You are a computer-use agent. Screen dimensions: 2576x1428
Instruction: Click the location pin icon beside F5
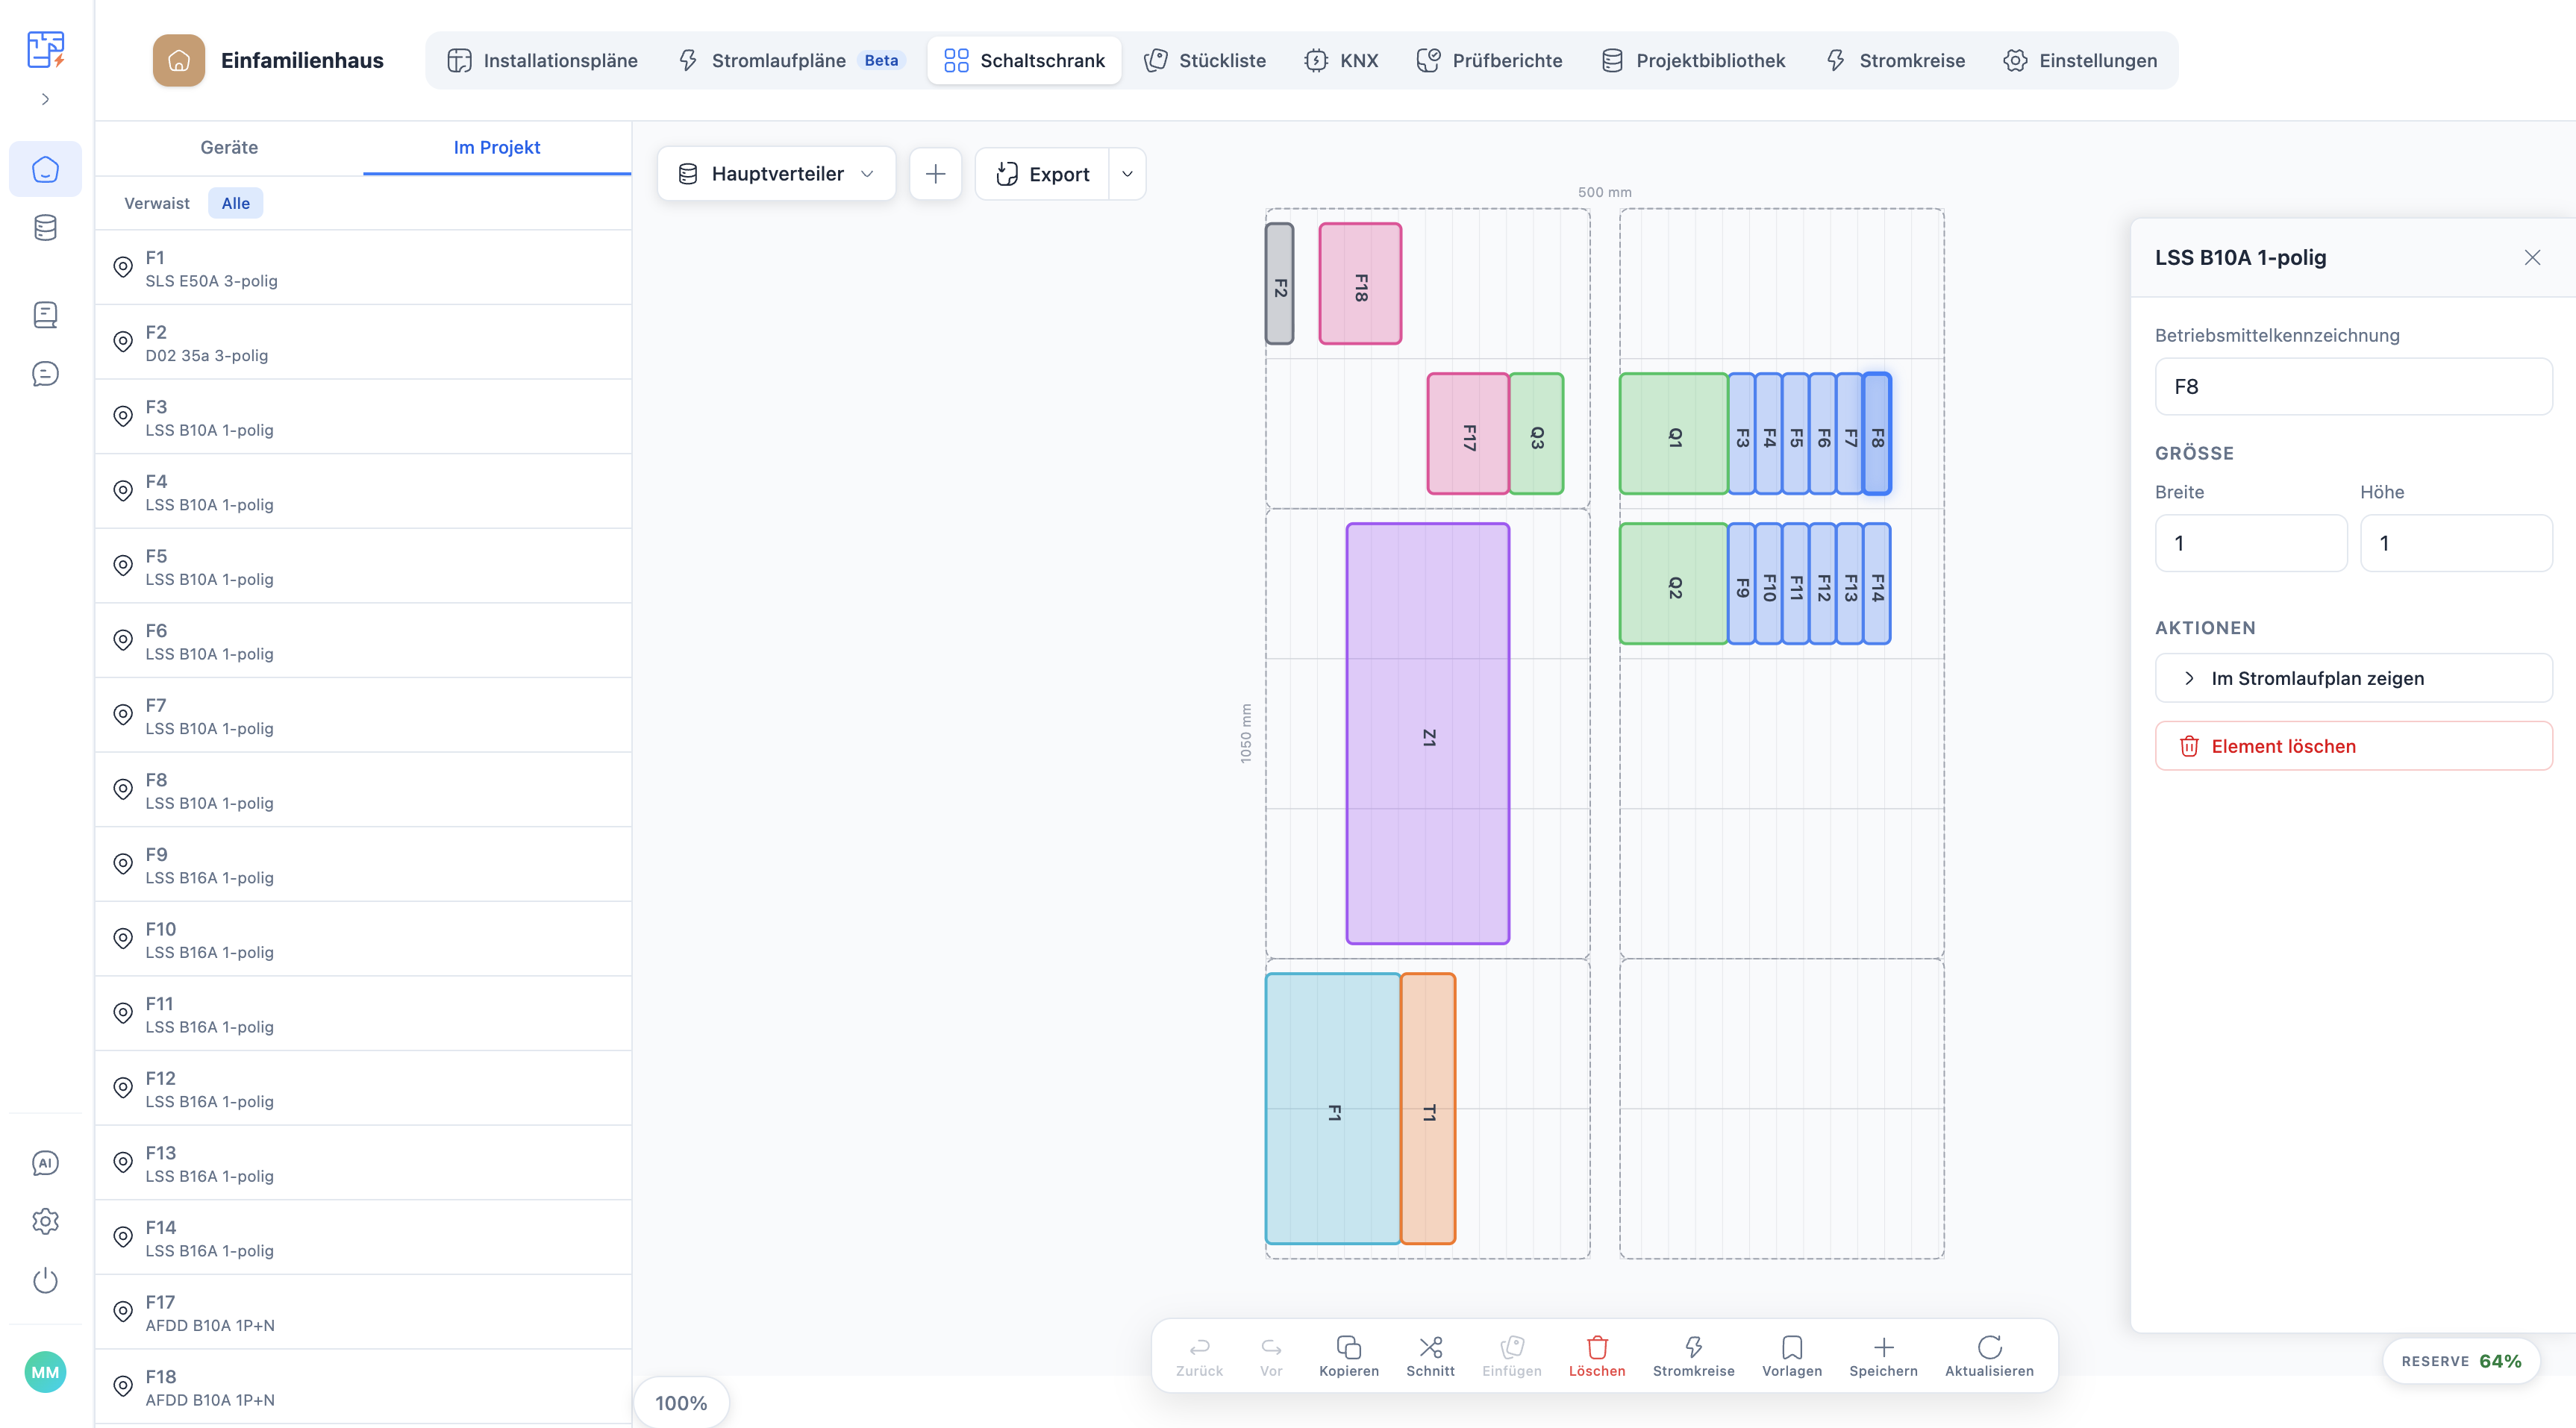tap(122, 566)
